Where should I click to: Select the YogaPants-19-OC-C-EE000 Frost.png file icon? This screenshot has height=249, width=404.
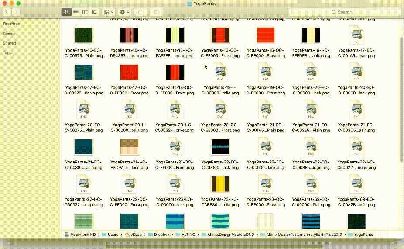tap(266, 72)
